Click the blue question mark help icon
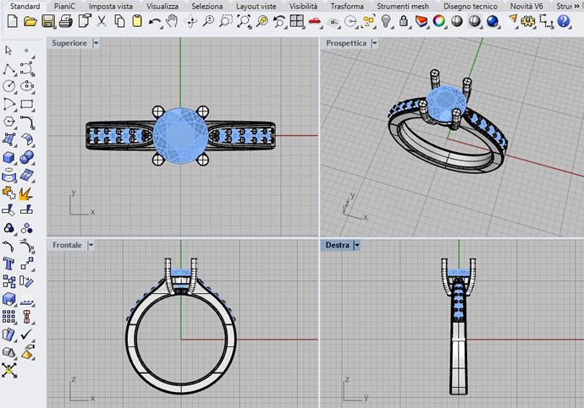The height and width of the screenshot is (408, 584). [563, 21]
